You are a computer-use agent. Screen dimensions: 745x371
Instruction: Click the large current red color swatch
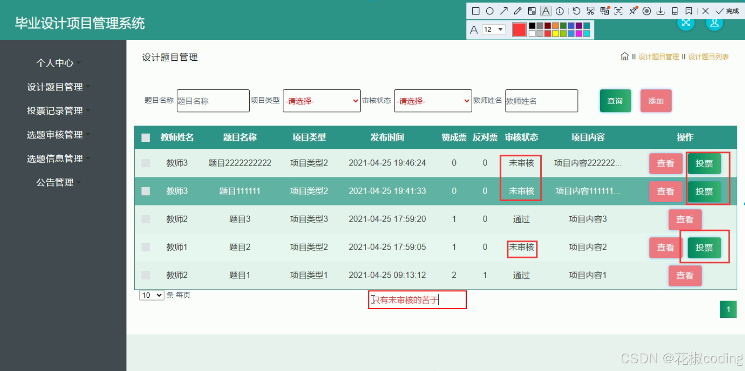click(520, 29)
